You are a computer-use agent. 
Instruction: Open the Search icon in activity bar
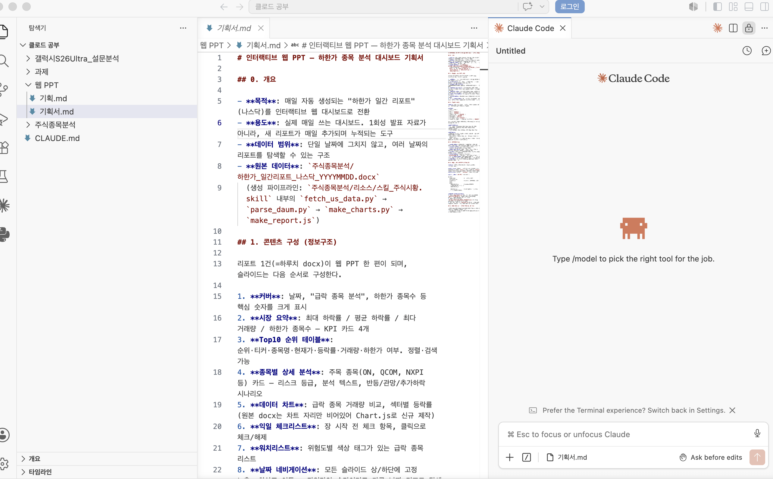[x=3, y=61]
